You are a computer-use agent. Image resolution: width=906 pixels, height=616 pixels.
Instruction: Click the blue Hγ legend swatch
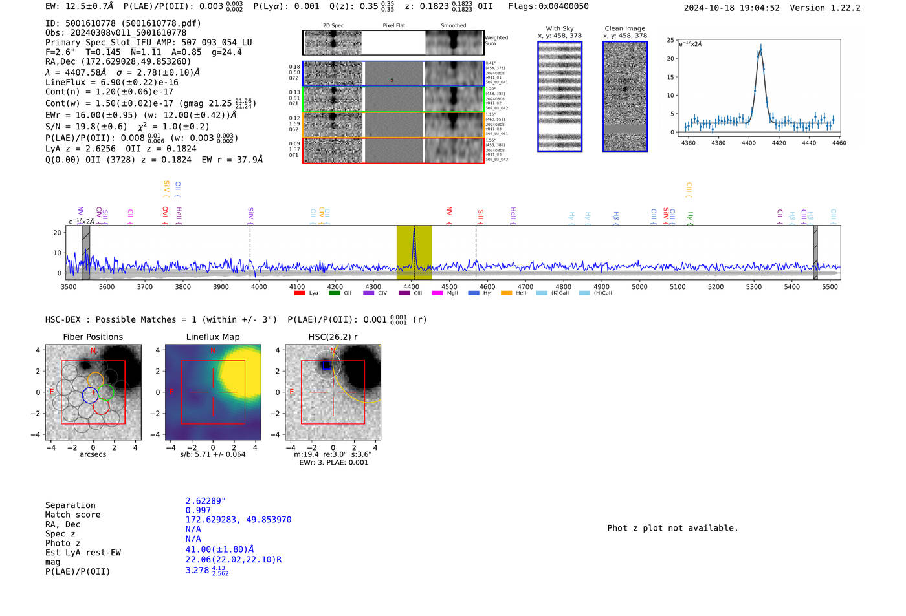pyautogui.click(x=473, y=293)
